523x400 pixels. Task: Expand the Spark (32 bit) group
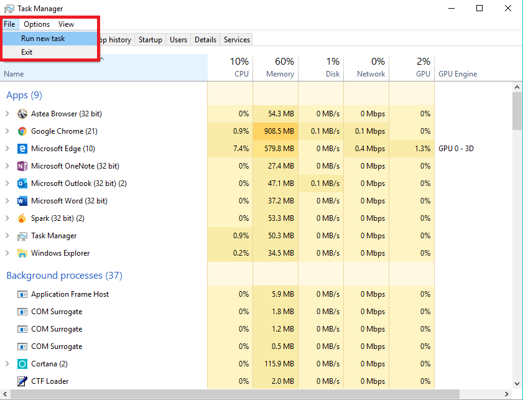coord(7,218)
